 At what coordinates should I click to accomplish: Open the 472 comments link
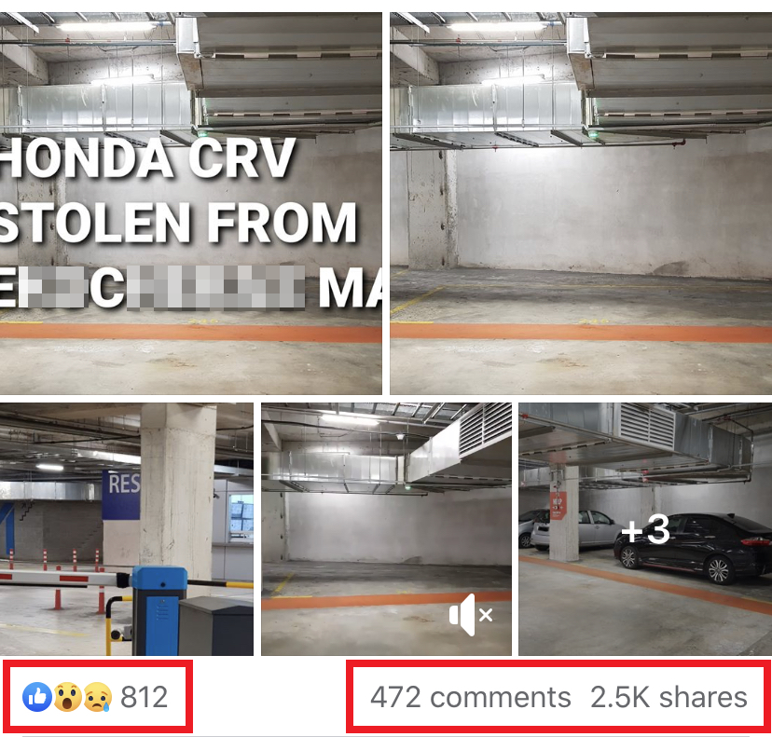470,697
